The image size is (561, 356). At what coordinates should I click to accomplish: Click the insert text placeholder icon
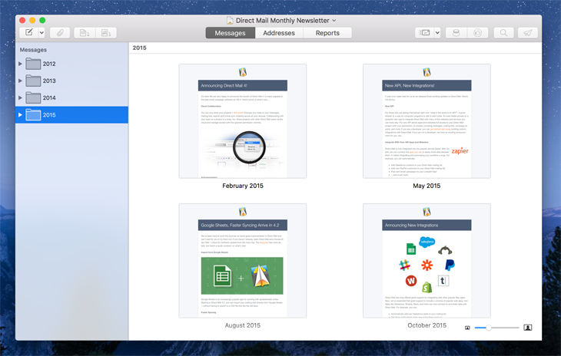click(85, 33)
